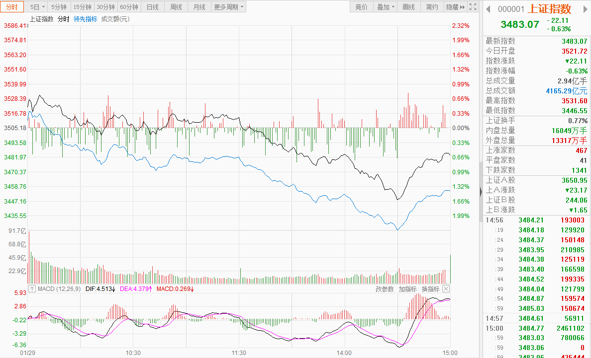The image size is (591, 358).
Task: Select the 14:57 tick row
Action: click(537, 318)
